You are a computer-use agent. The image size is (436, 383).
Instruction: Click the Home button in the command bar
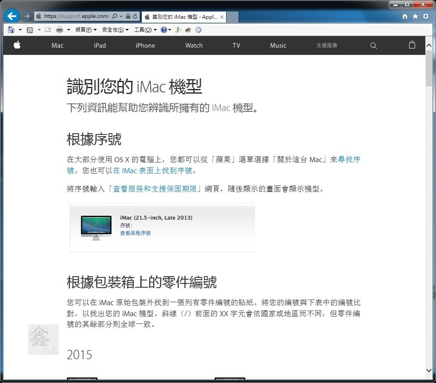pyautogui.click(x=11, y=29)
